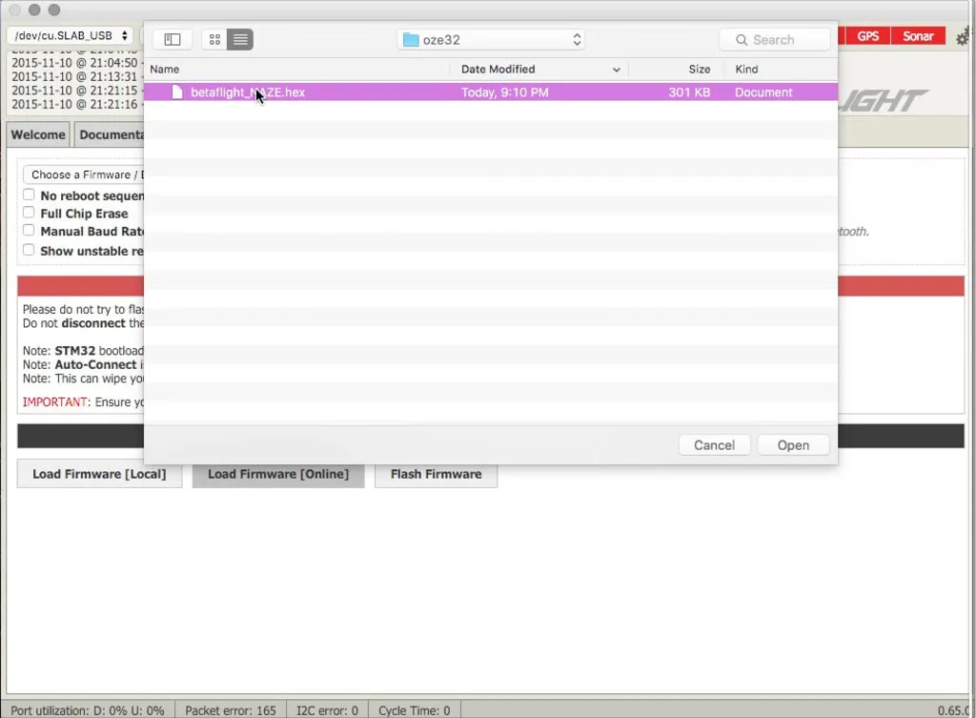Click the Sonar sensor indicator
The image size is (976, 718).
click(x=918, y=36)
